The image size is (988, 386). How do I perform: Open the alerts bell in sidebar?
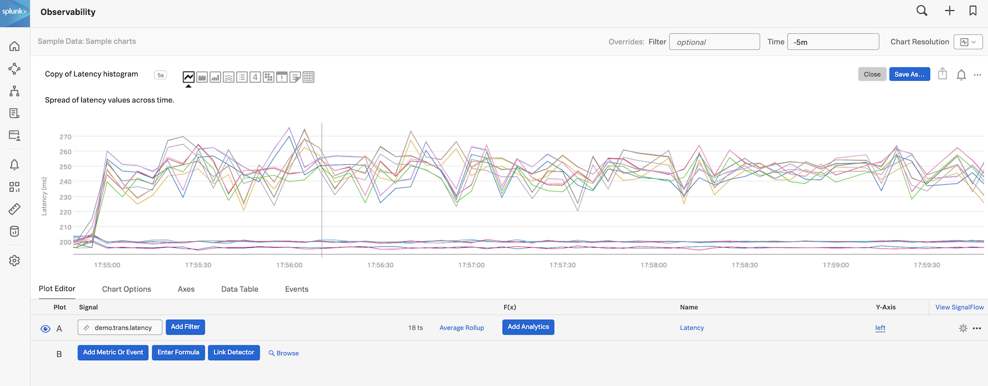(14, 165)
